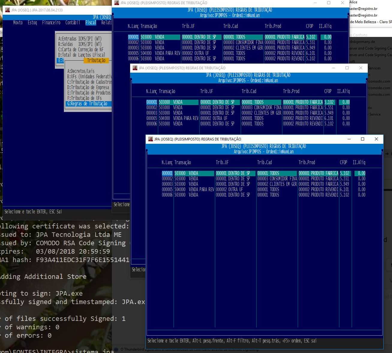Click the title bar icon of the frontmost Regras de Tributação window
Image resolution: width=392 pixels, height=353 pixels.
151,139
